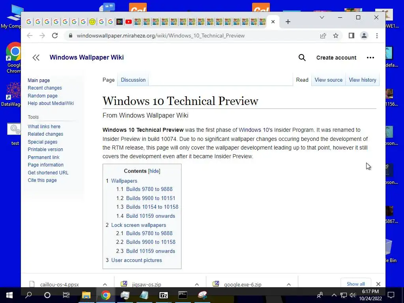The image size is (404, 303).
Task: Reload the current wiki page
Action: 55,36
